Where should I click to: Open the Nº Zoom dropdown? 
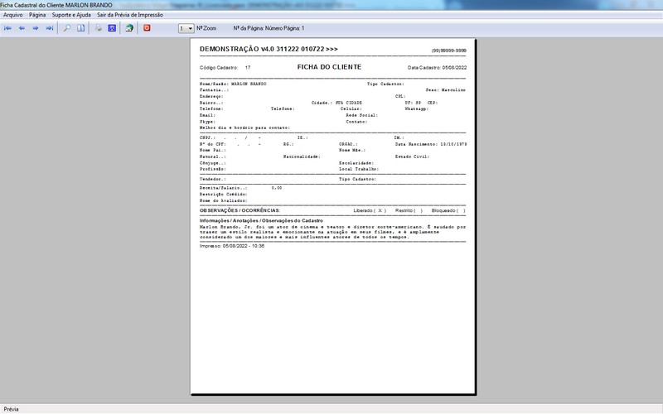click(x=186, y=28)
